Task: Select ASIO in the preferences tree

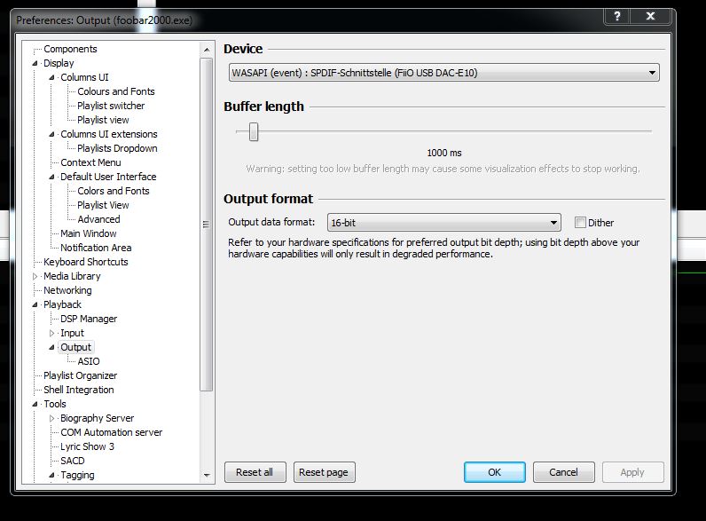Action: (x=89, y=361)
